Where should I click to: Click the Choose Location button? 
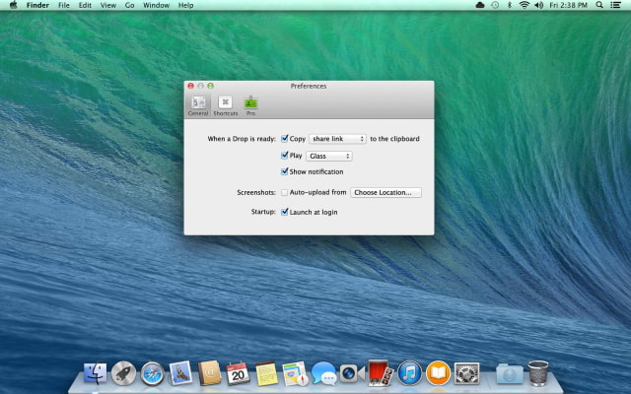tap(386, 193)
